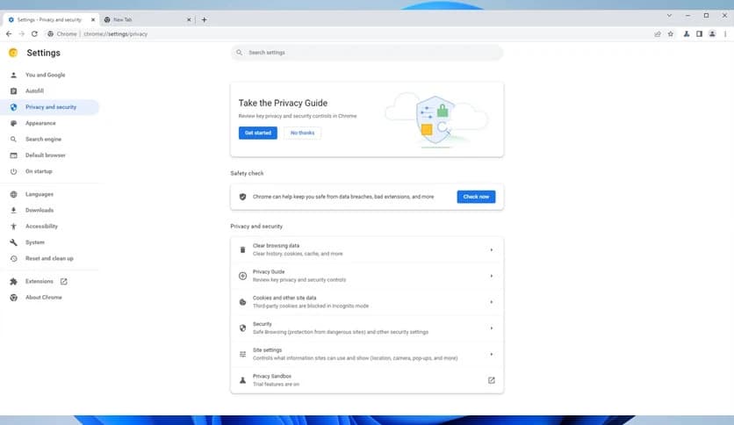The image size is (734, 425).
Task: Open Privacy Sandbox external link
Action: (491, 380)
